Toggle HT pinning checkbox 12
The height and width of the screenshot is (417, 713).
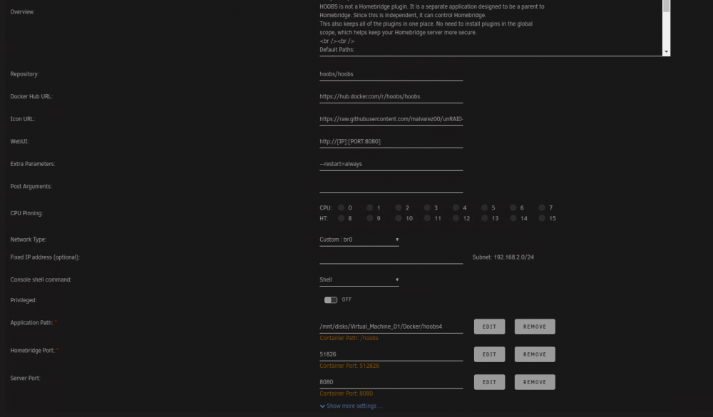tap(456, 218)
